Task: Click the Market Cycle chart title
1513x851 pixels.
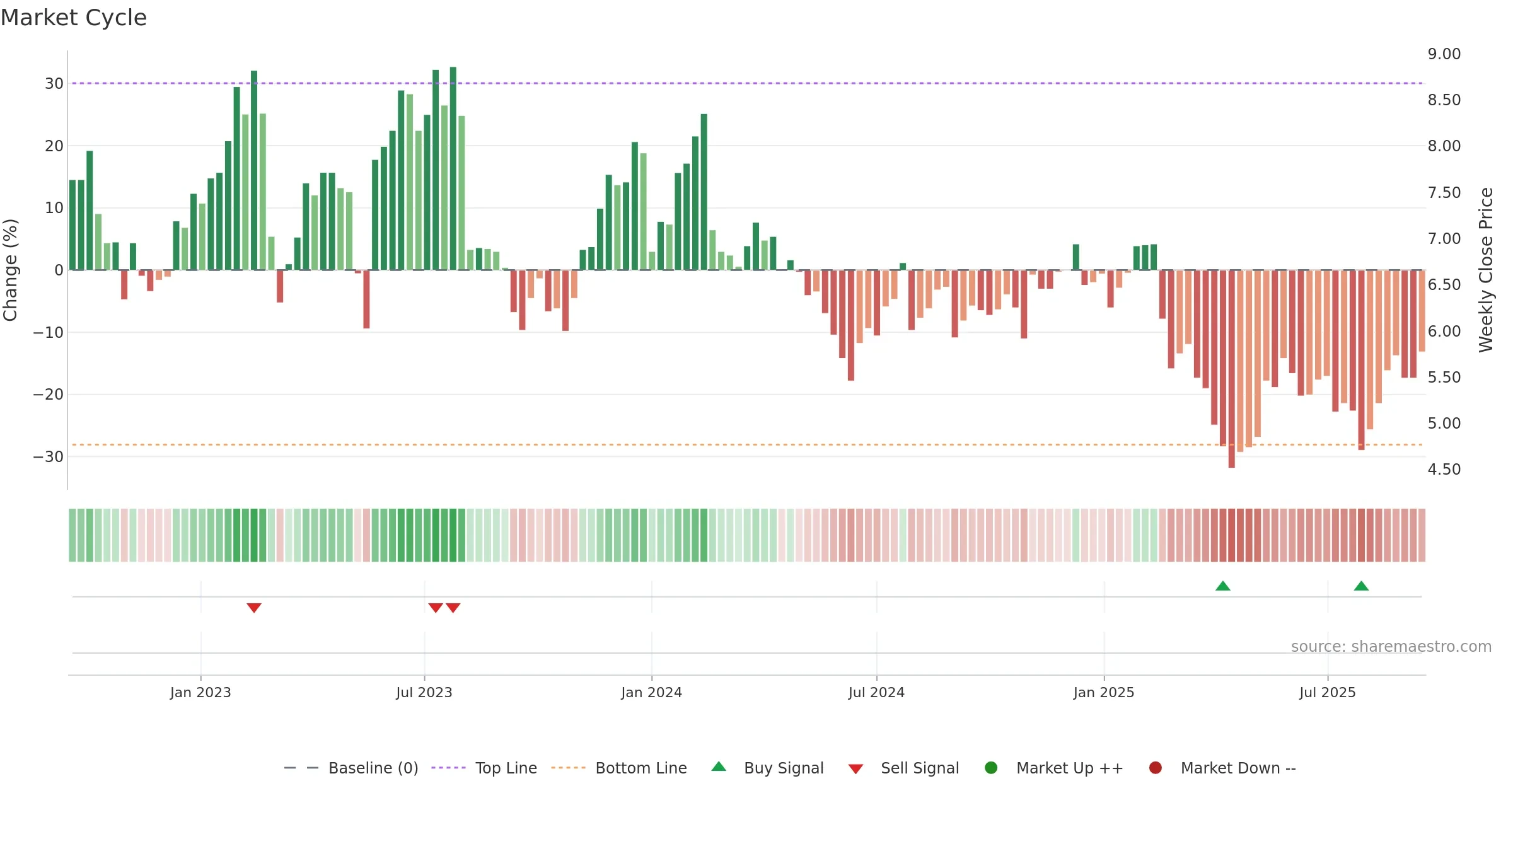Action: [x=74, y=18]
